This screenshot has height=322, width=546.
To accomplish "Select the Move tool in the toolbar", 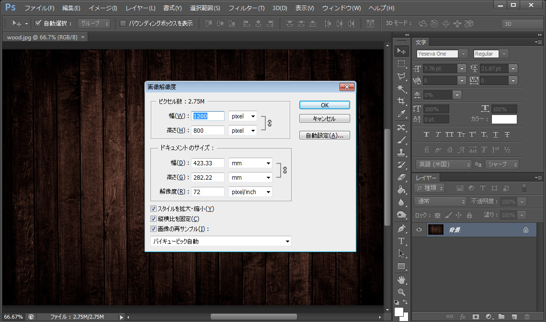I will (401, 51).
